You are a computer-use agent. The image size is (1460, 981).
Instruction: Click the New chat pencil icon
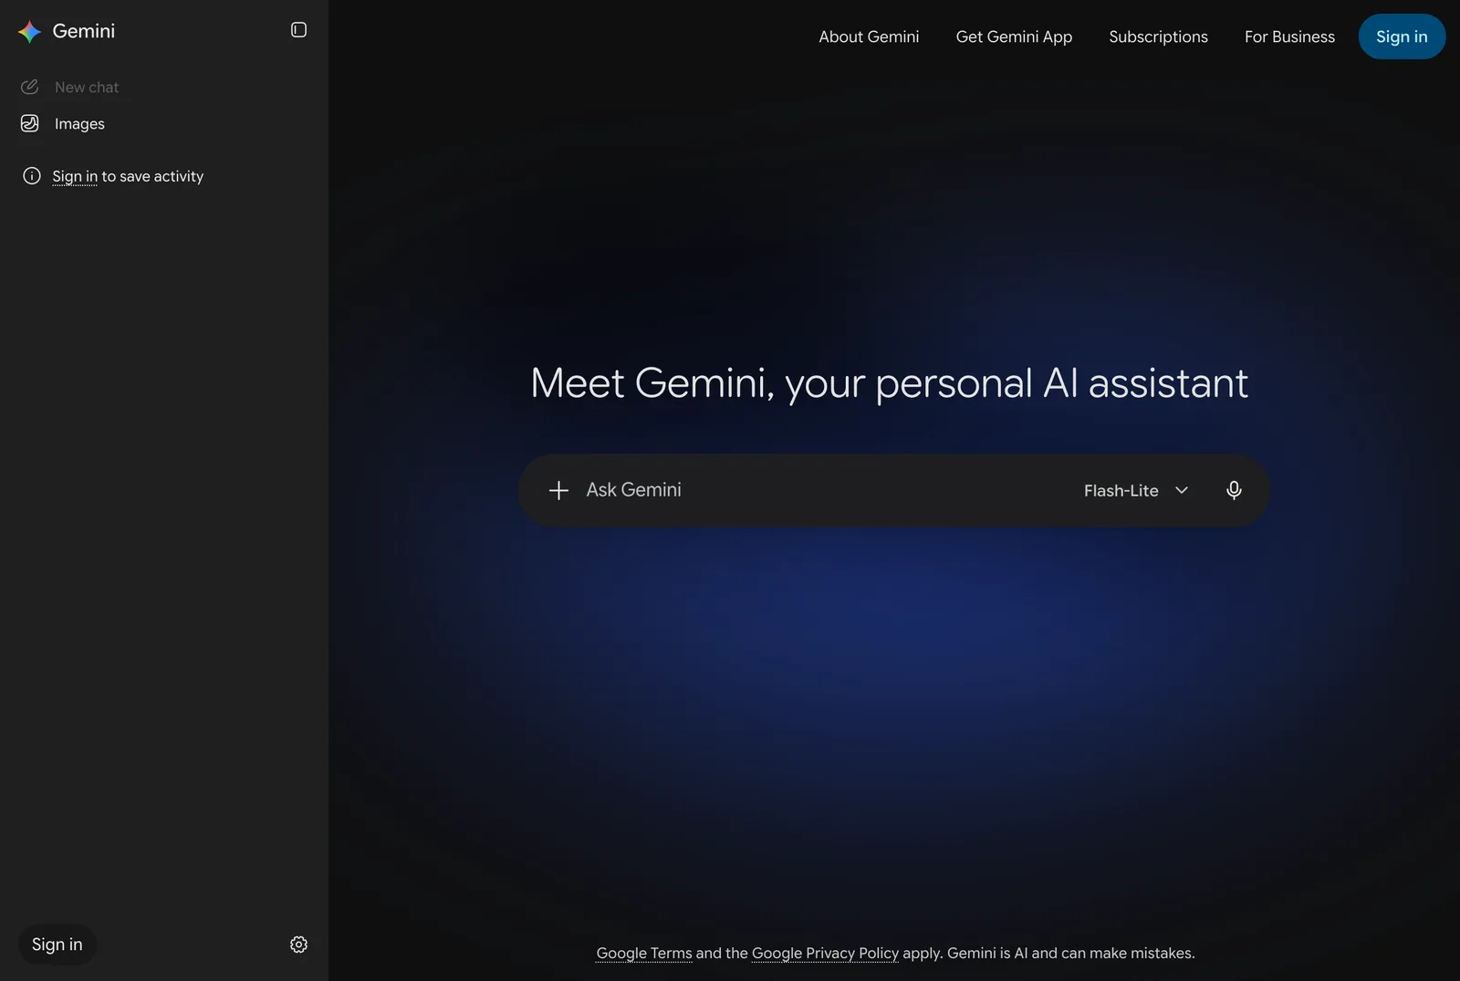pos(30,87)
